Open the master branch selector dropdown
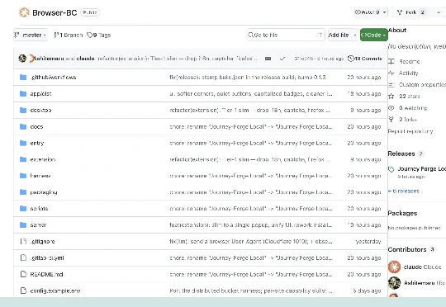Image resolution: width=446 pixels, height=307 pixels. pyautogui.click(x=31, y=35)
